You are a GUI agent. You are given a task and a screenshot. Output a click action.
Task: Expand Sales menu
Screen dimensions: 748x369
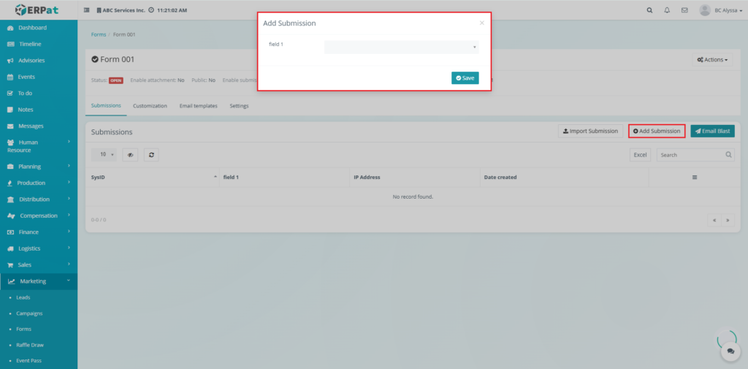point(39,265)
